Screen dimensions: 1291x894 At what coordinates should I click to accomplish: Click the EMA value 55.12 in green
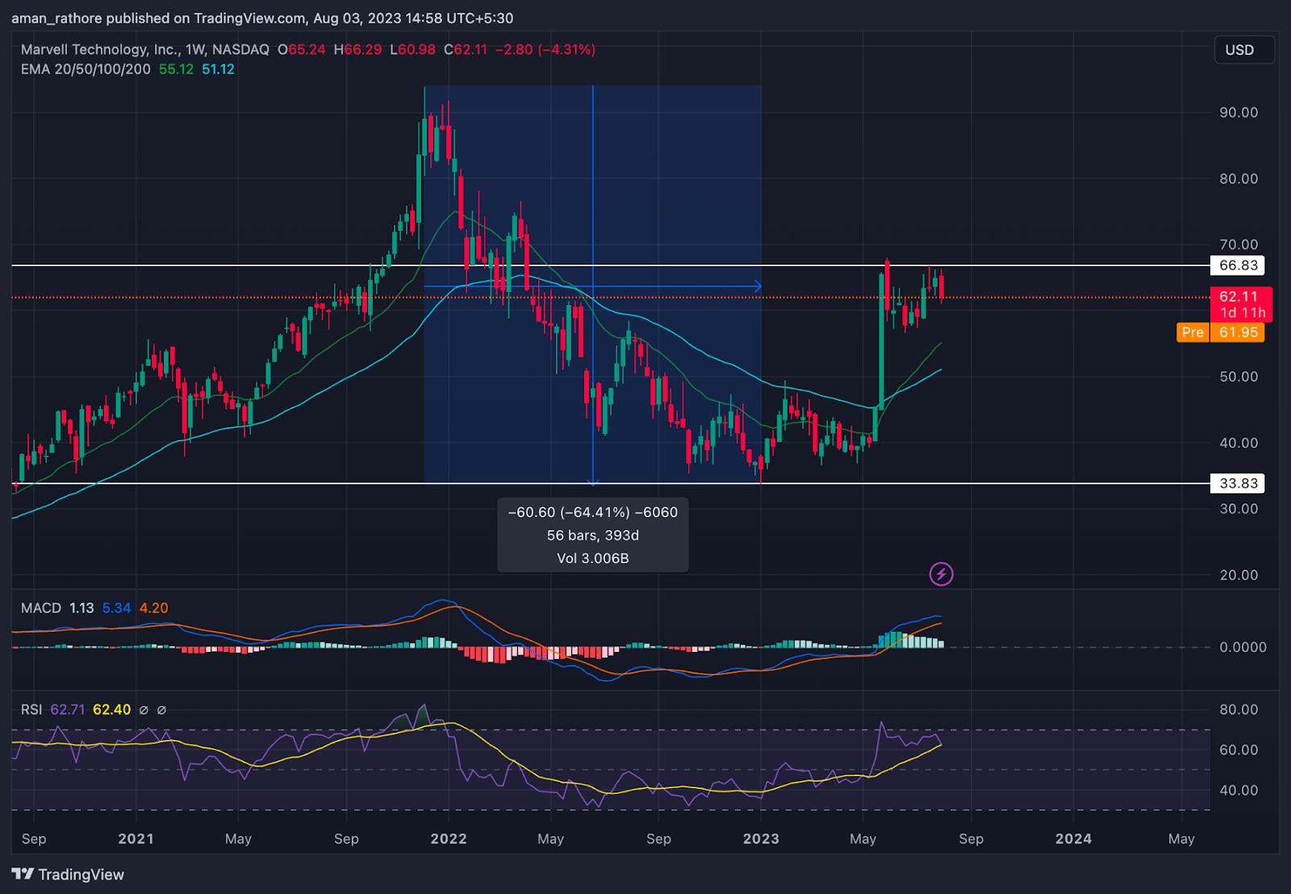176,69
